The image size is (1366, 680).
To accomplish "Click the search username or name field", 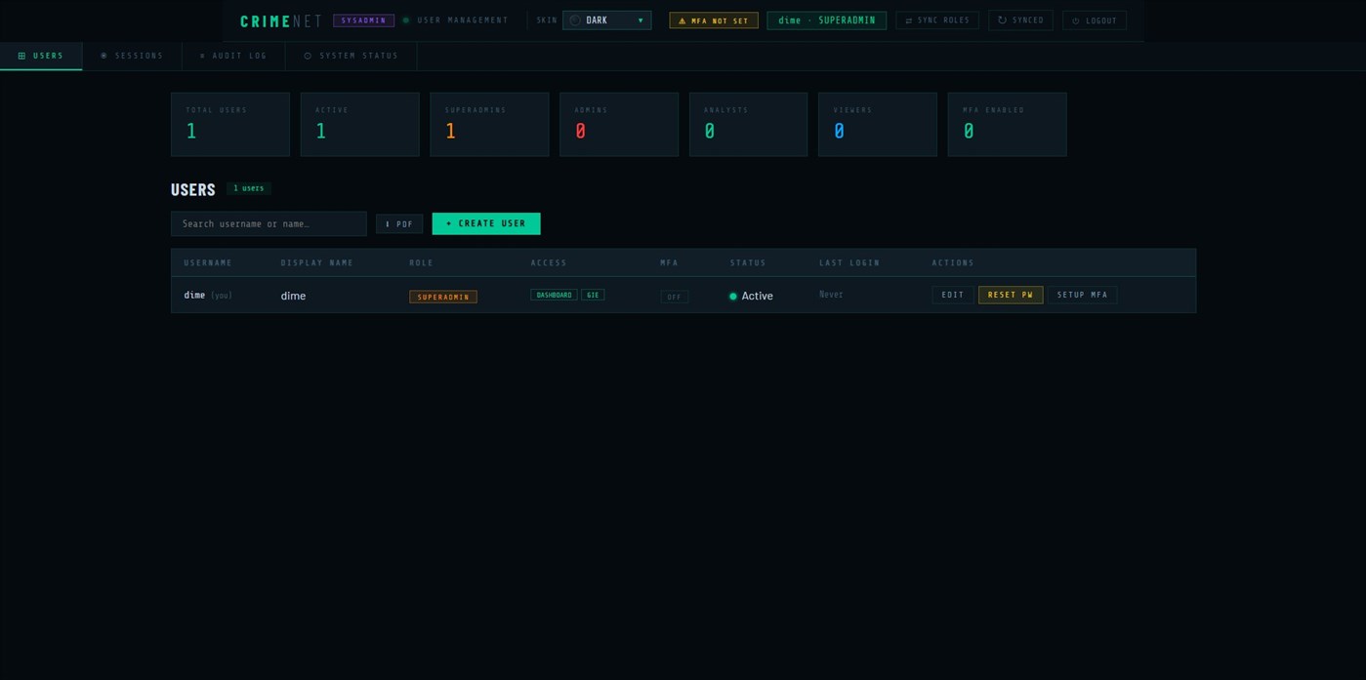I will 269,223.
